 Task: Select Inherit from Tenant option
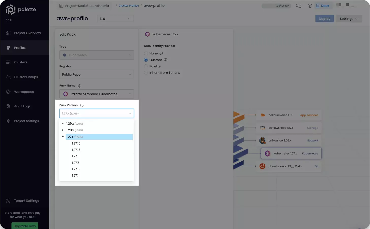146,73
